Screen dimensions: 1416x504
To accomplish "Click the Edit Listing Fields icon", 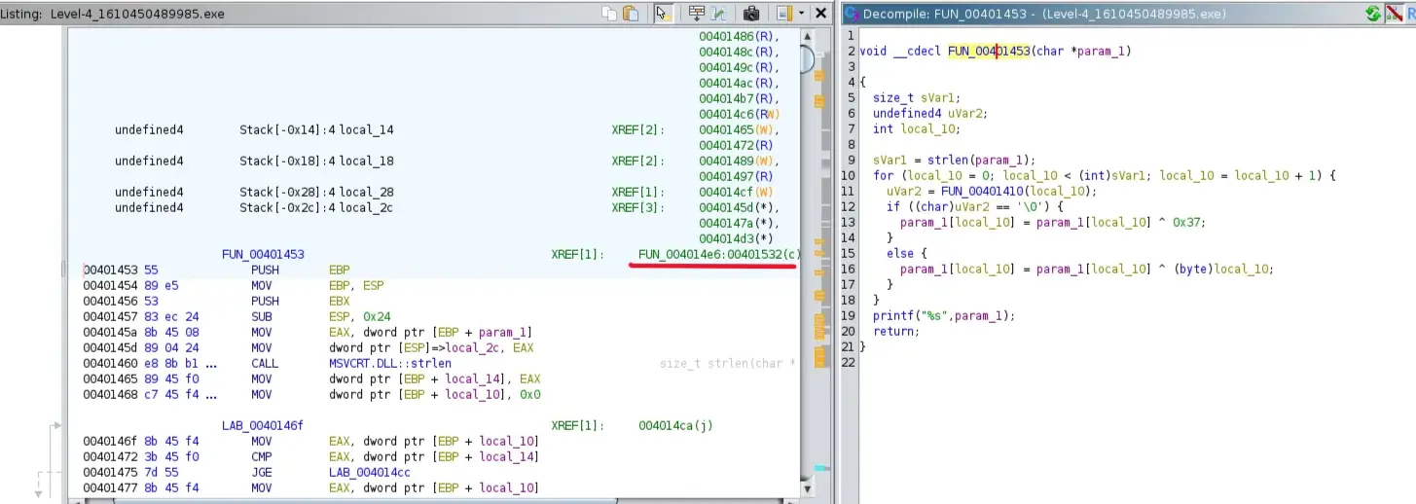I will click(696, 14).
